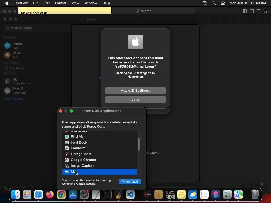Screen dimensions: 271x203
Task: Open the View menu
Action: click(75, 3)
